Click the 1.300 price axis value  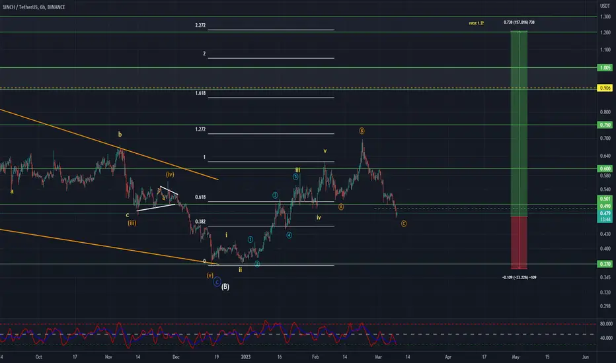tap(605, 16)
